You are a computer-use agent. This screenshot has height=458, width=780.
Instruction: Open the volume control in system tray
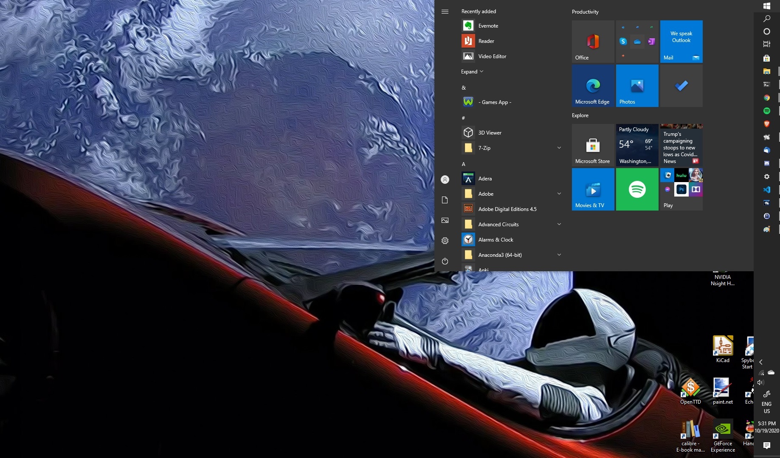(x=760, y=382)
